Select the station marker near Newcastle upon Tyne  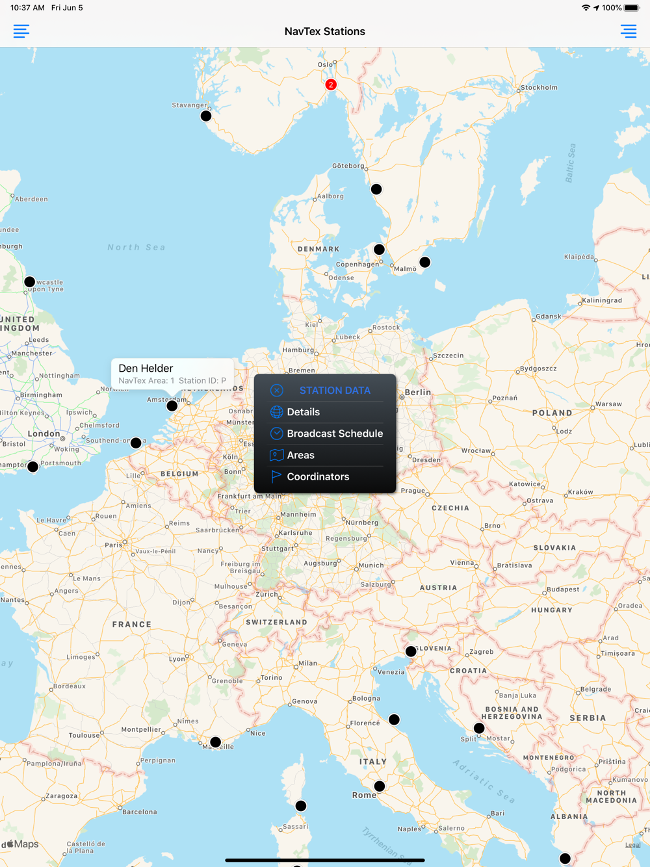[x=30, y=281]
